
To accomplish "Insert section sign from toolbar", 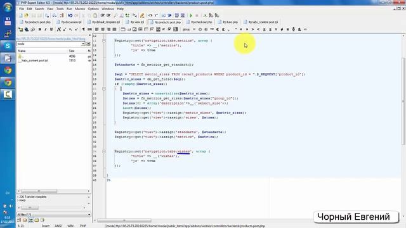I will (293, 30).
